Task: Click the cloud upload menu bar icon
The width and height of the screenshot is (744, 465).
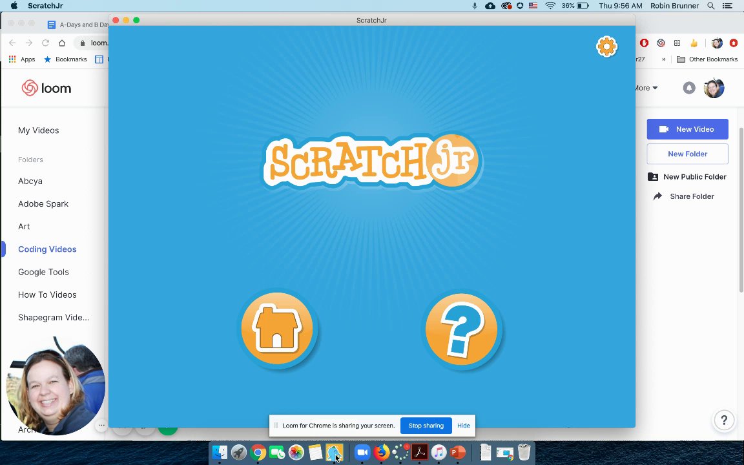Action: coord(491,6)
